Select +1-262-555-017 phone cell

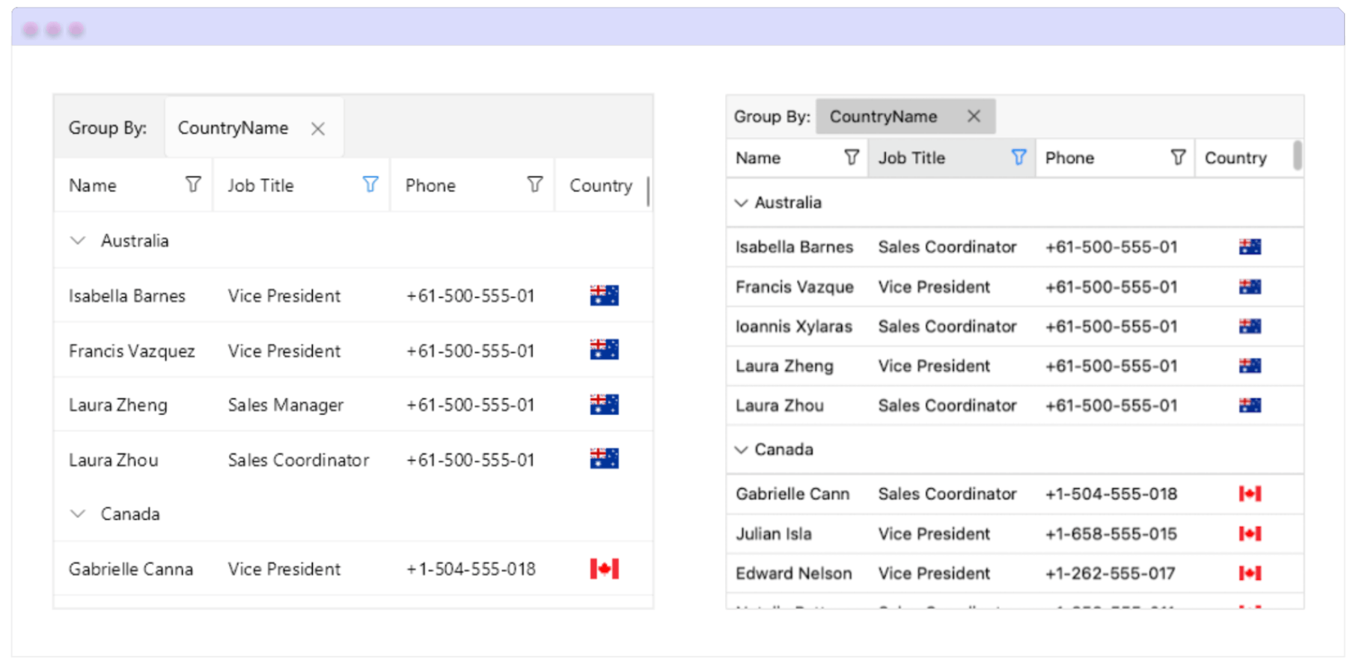pyautogui.click(x=1111, y=574)
